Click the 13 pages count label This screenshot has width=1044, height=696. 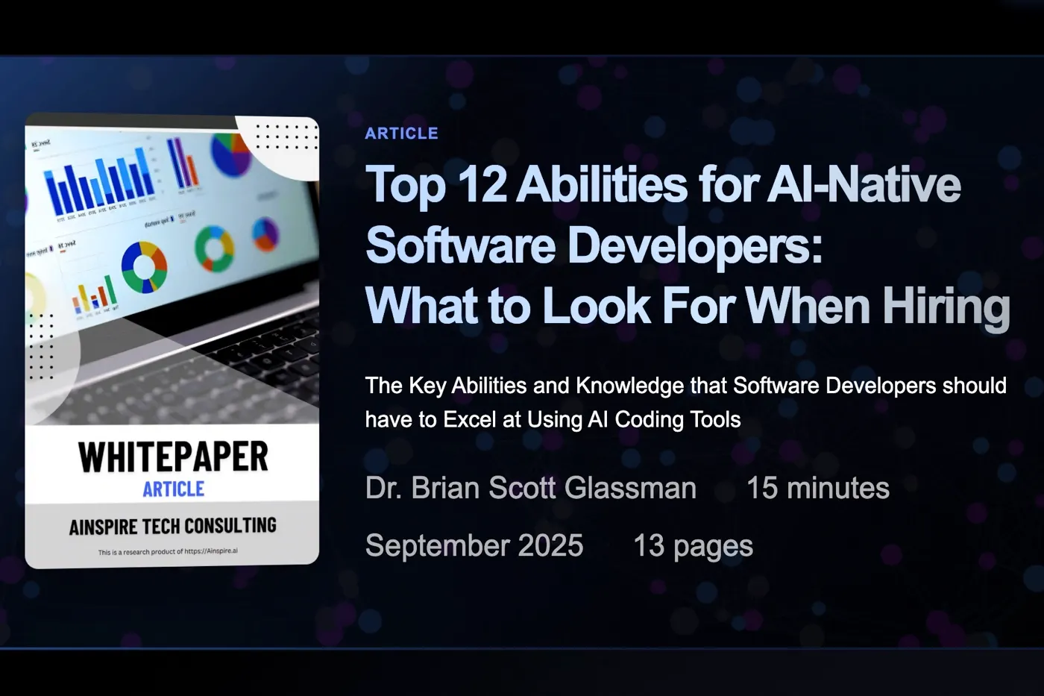point(692,545)
